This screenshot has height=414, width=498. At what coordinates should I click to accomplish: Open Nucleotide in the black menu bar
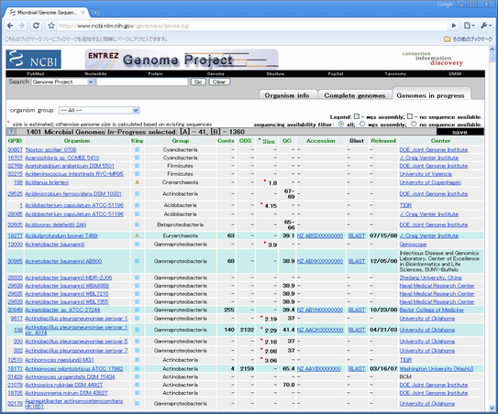[x=95, y=73]
